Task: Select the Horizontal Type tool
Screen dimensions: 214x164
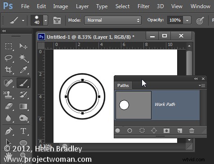Action: [23, 131]
